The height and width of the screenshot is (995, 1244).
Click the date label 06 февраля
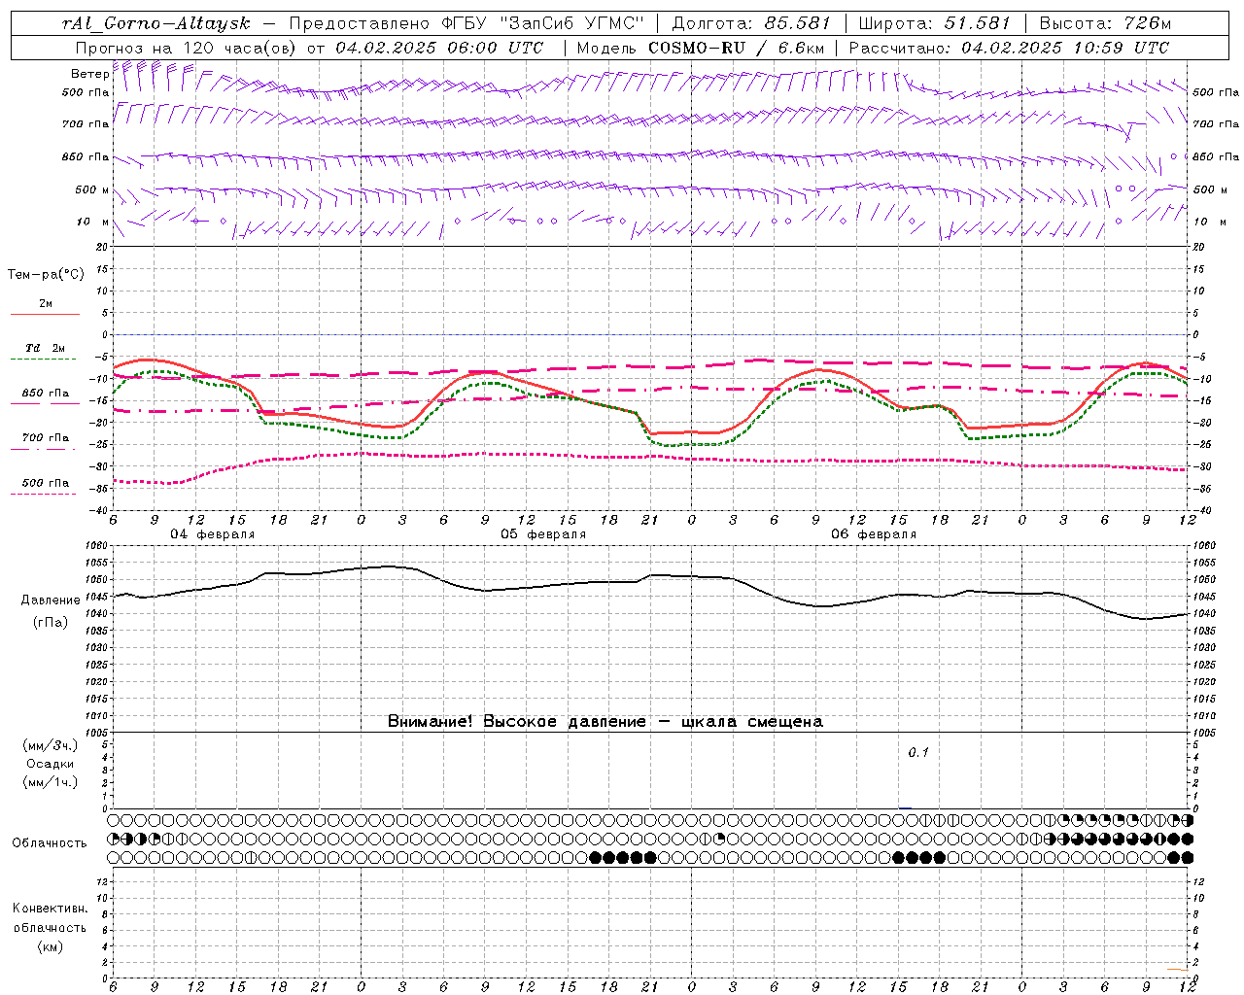tap(874, 534)
